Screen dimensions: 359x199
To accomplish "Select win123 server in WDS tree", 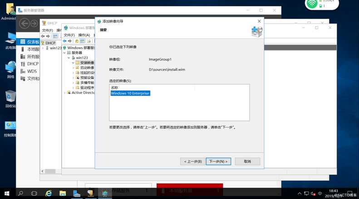I will click(82, 58).
